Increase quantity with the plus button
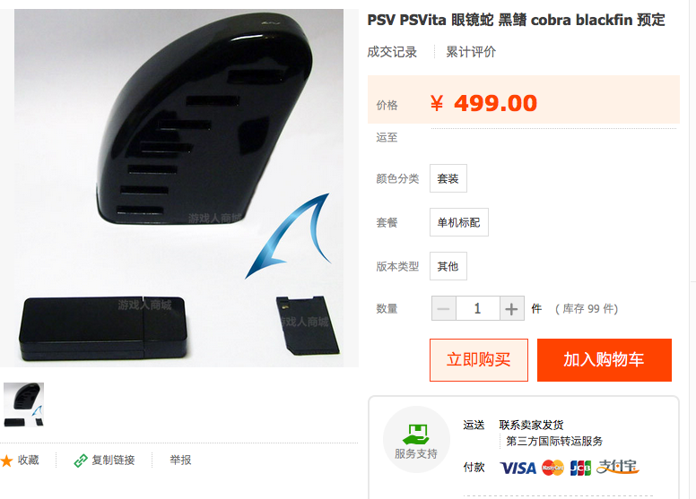696x499 pixels. (x=512, y=308)
